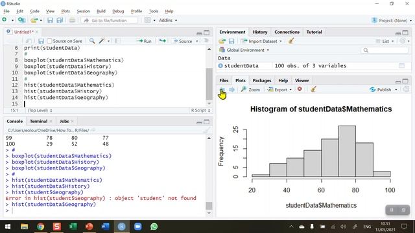Select the Untitled1 script tab
This screenshot has width=415, height=233.
click(23, 32)
